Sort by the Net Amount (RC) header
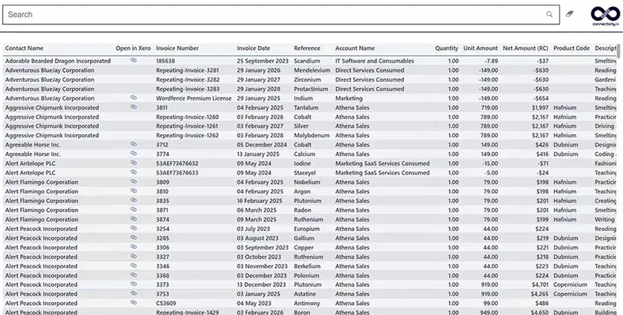Screen dimensions: 623x315 point(525,49)
